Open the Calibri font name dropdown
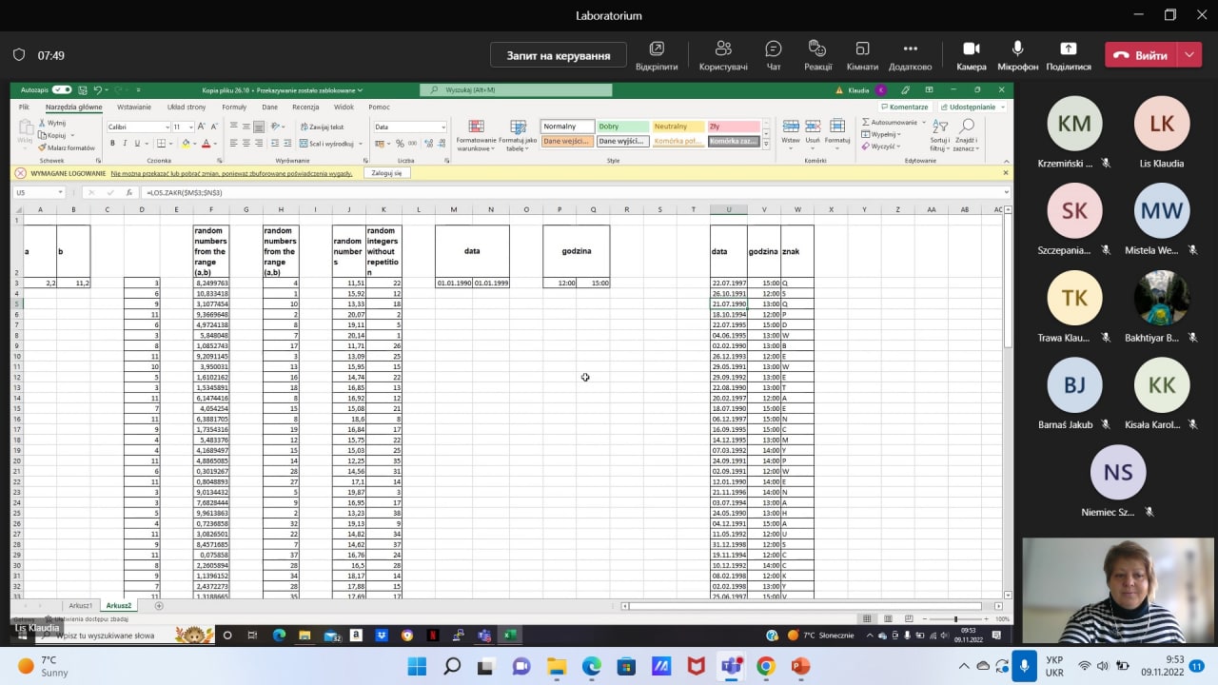 tap(166, 127)
